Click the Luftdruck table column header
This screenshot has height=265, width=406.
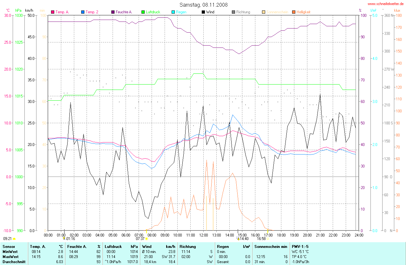[113, 246]
